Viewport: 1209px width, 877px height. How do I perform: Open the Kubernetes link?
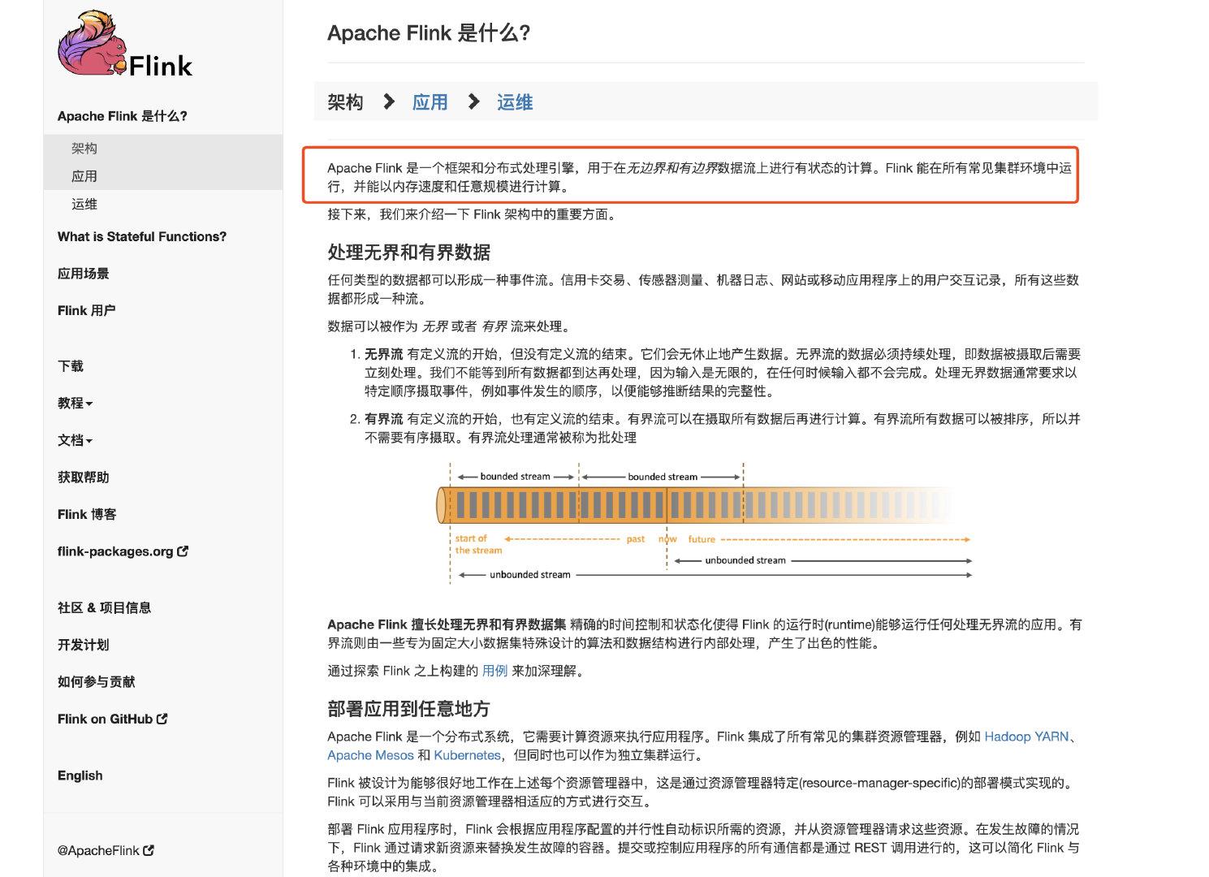[x=467, y=755]
